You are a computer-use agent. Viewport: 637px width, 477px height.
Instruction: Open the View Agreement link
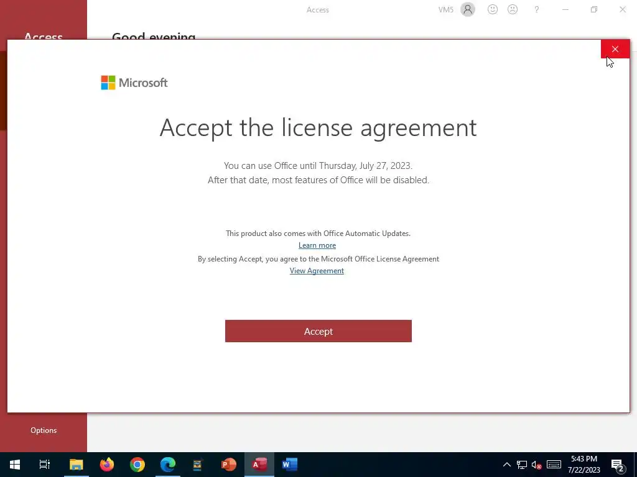pyautogui.click(x=317, y=271)
